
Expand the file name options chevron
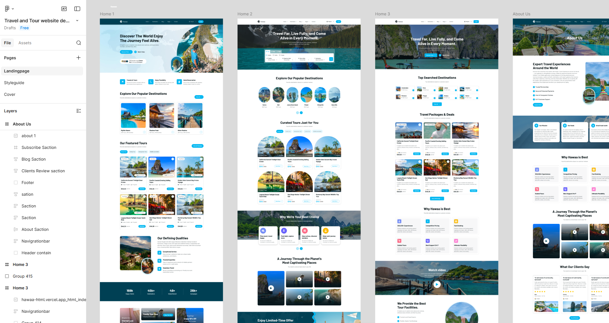(77, 20)
